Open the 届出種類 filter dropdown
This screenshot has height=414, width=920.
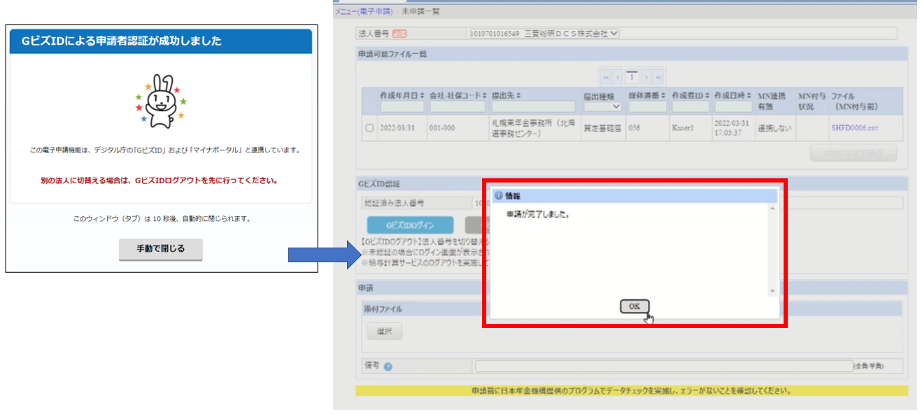602,107
